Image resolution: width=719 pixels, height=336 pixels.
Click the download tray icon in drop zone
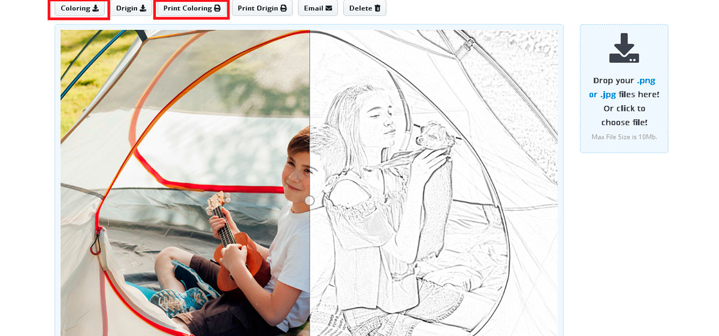pyautogui.click(x=624, y=49)
